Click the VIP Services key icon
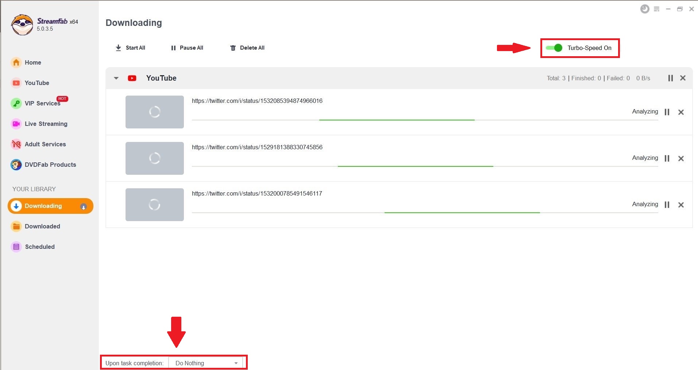This screenshot has width=698, height=370. (16, 103)
